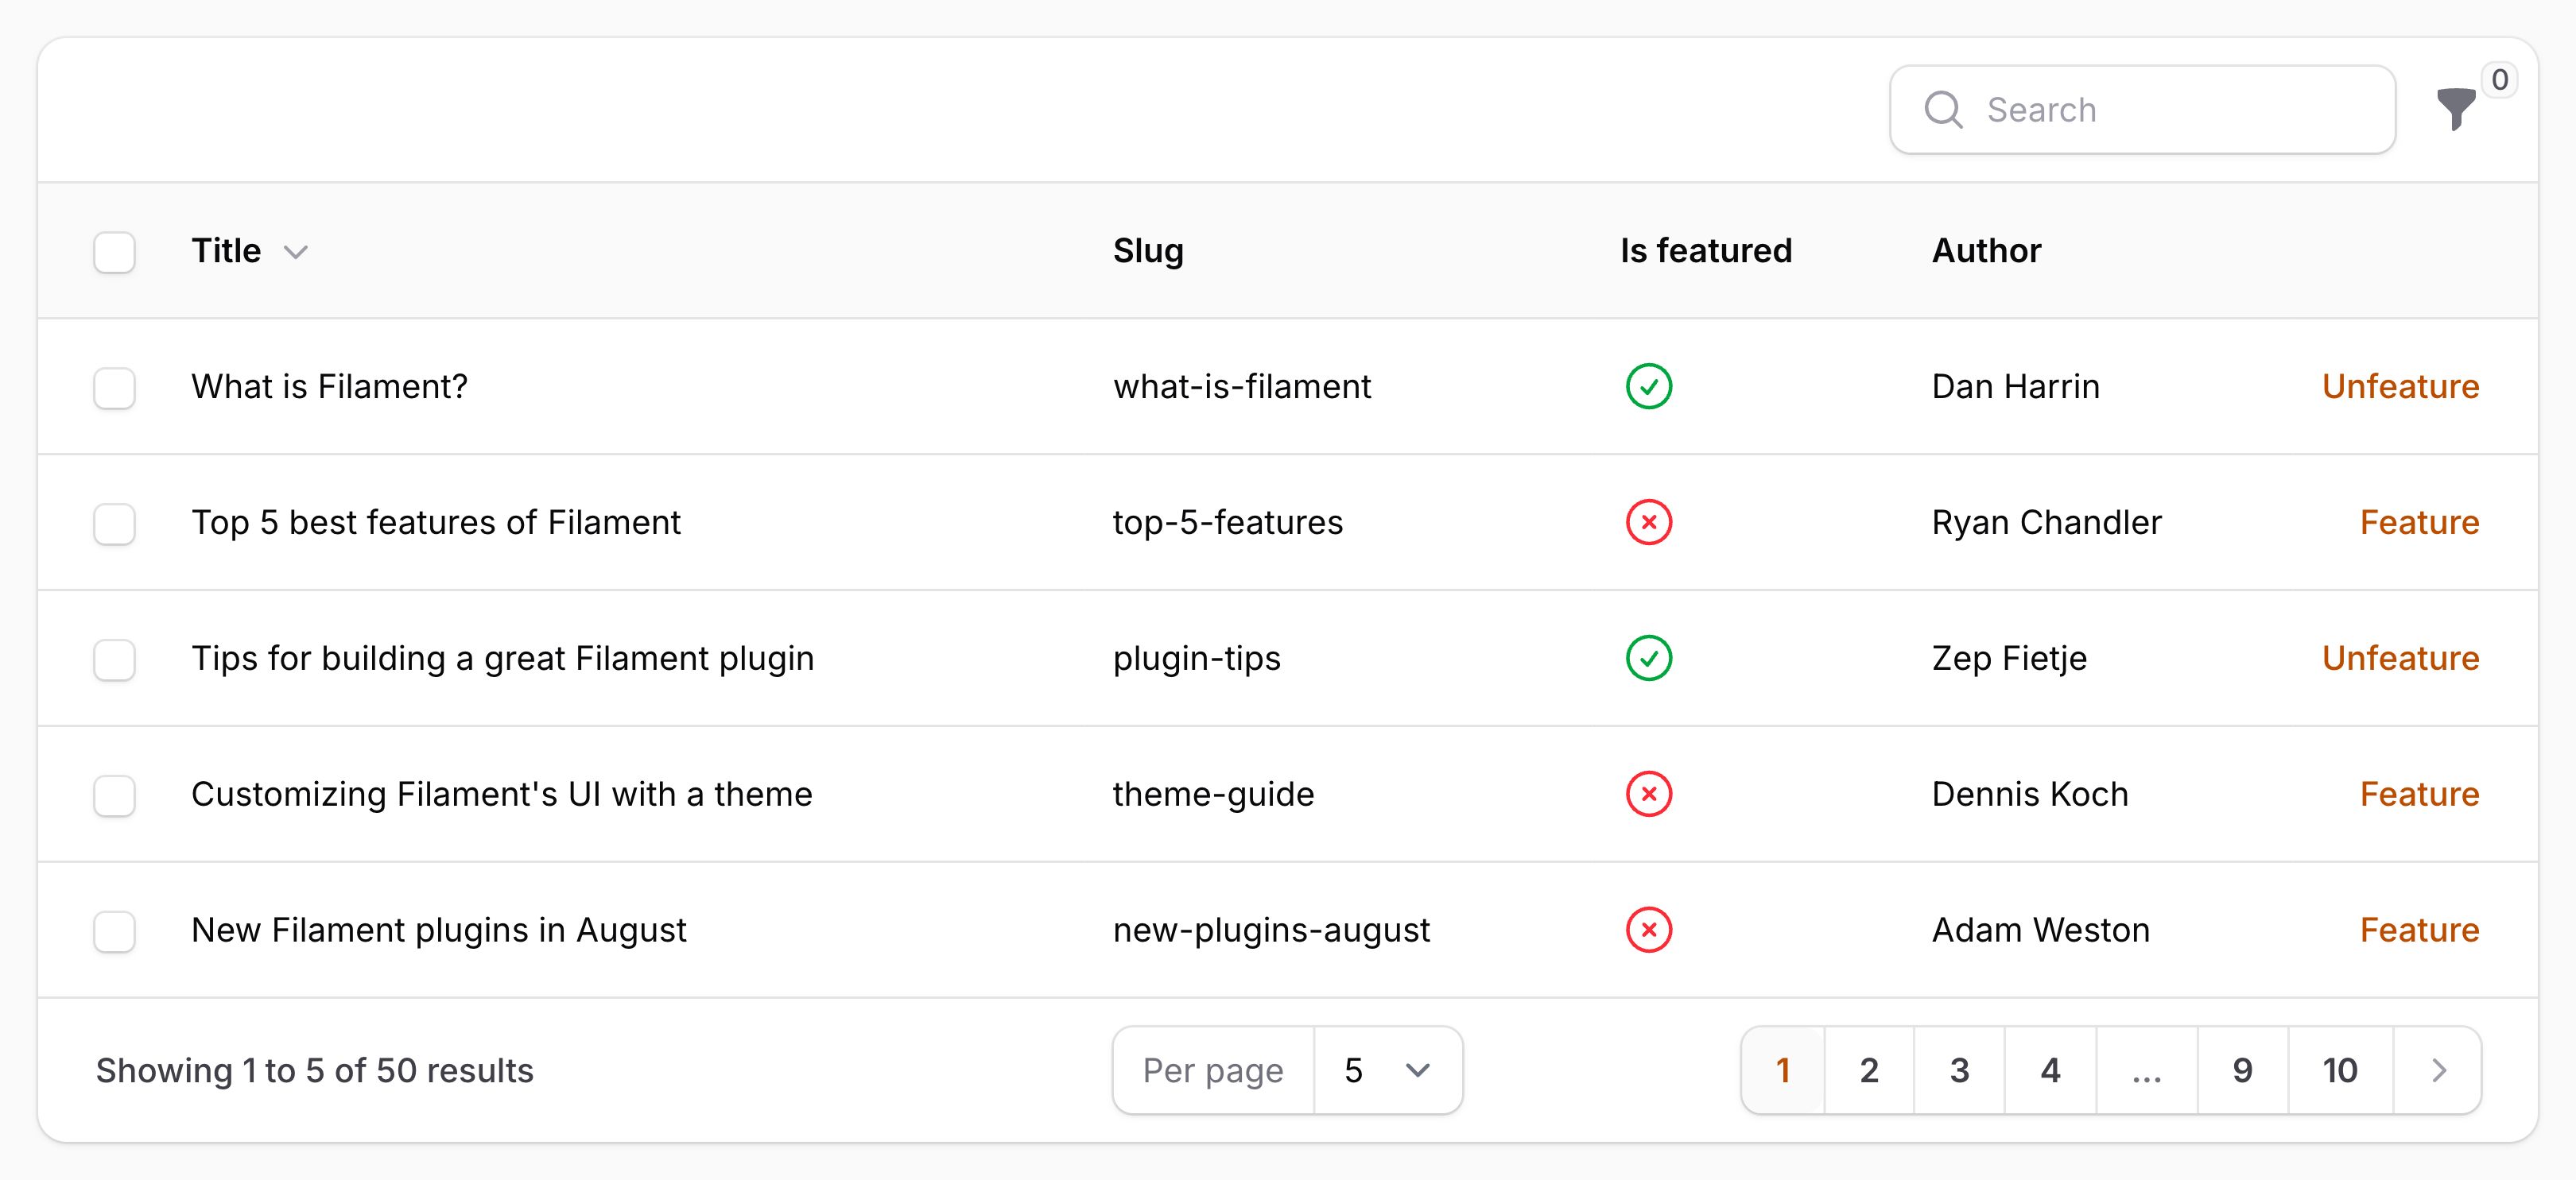This screenshot has width=2576, height=1180.
Task: Click featured checkmark for What is Filament?
Action: point(1648,387)
